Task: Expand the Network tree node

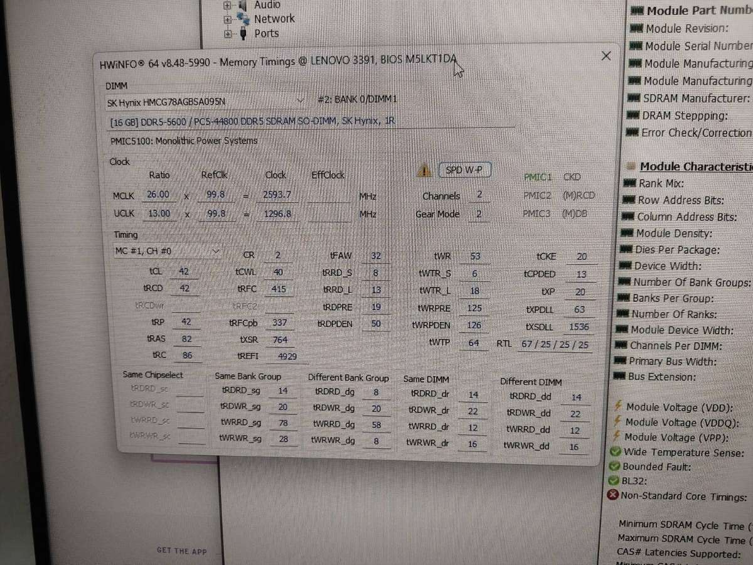Action: 228,19
